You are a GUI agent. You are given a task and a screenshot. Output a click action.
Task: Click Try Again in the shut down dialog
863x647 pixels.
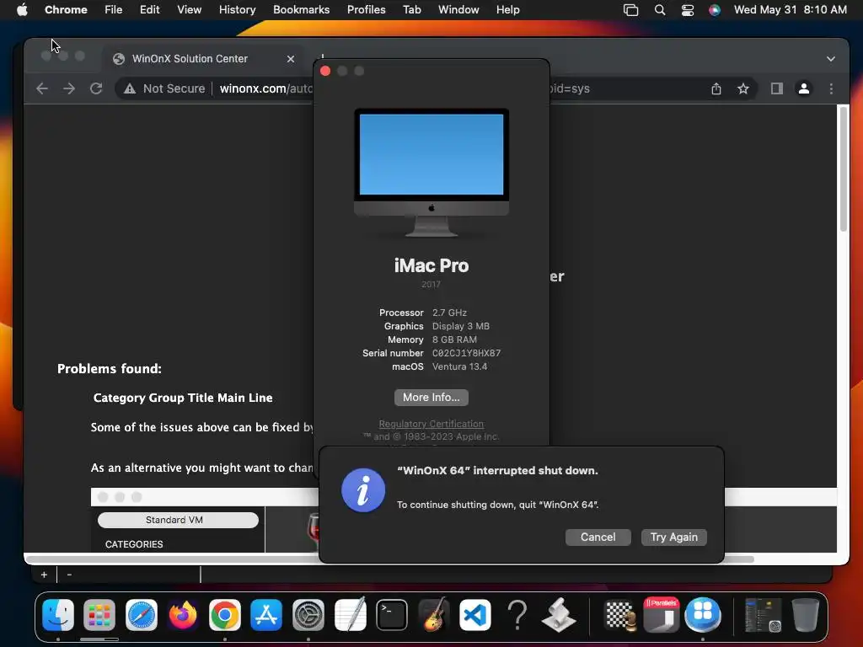(673, 537)
